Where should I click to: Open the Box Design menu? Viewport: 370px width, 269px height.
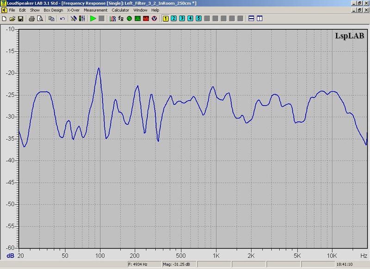pos(53,10)
